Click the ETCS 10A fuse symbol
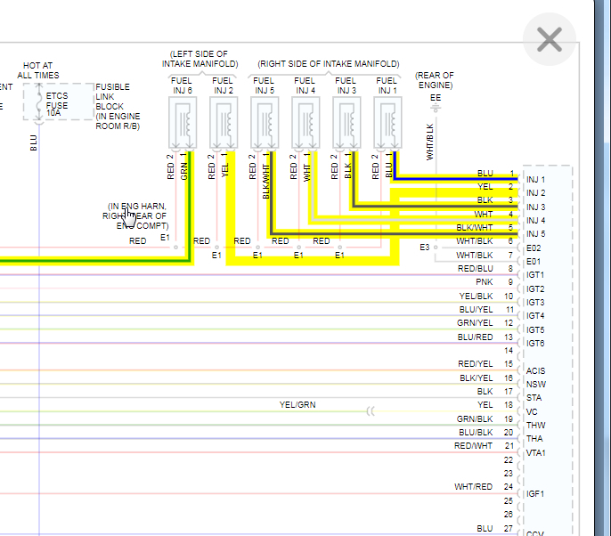This screenshot has width=611, height=536. point(39,102)
